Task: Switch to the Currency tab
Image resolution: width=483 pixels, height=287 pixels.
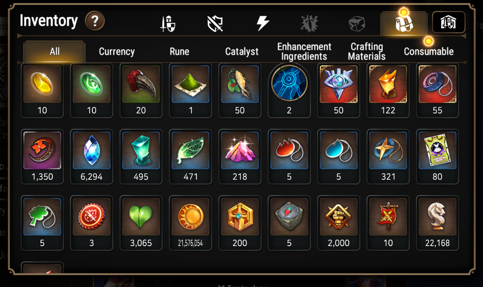Action: click(117, 52)
